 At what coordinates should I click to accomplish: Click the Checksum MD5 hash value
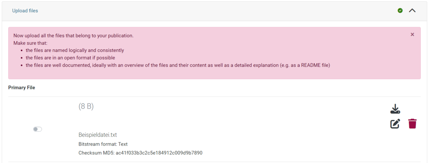[159, 153]
